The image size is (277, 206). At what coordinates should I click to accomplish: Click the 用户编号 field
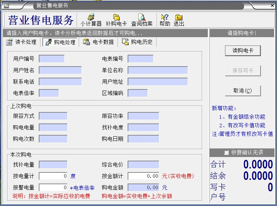(x=52, y=59)
